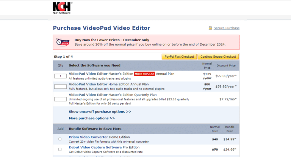Screen dimensions: 291x157
Task: Click quantity field for Master's Edition Annual Plan
Action: tap(60, 76)
